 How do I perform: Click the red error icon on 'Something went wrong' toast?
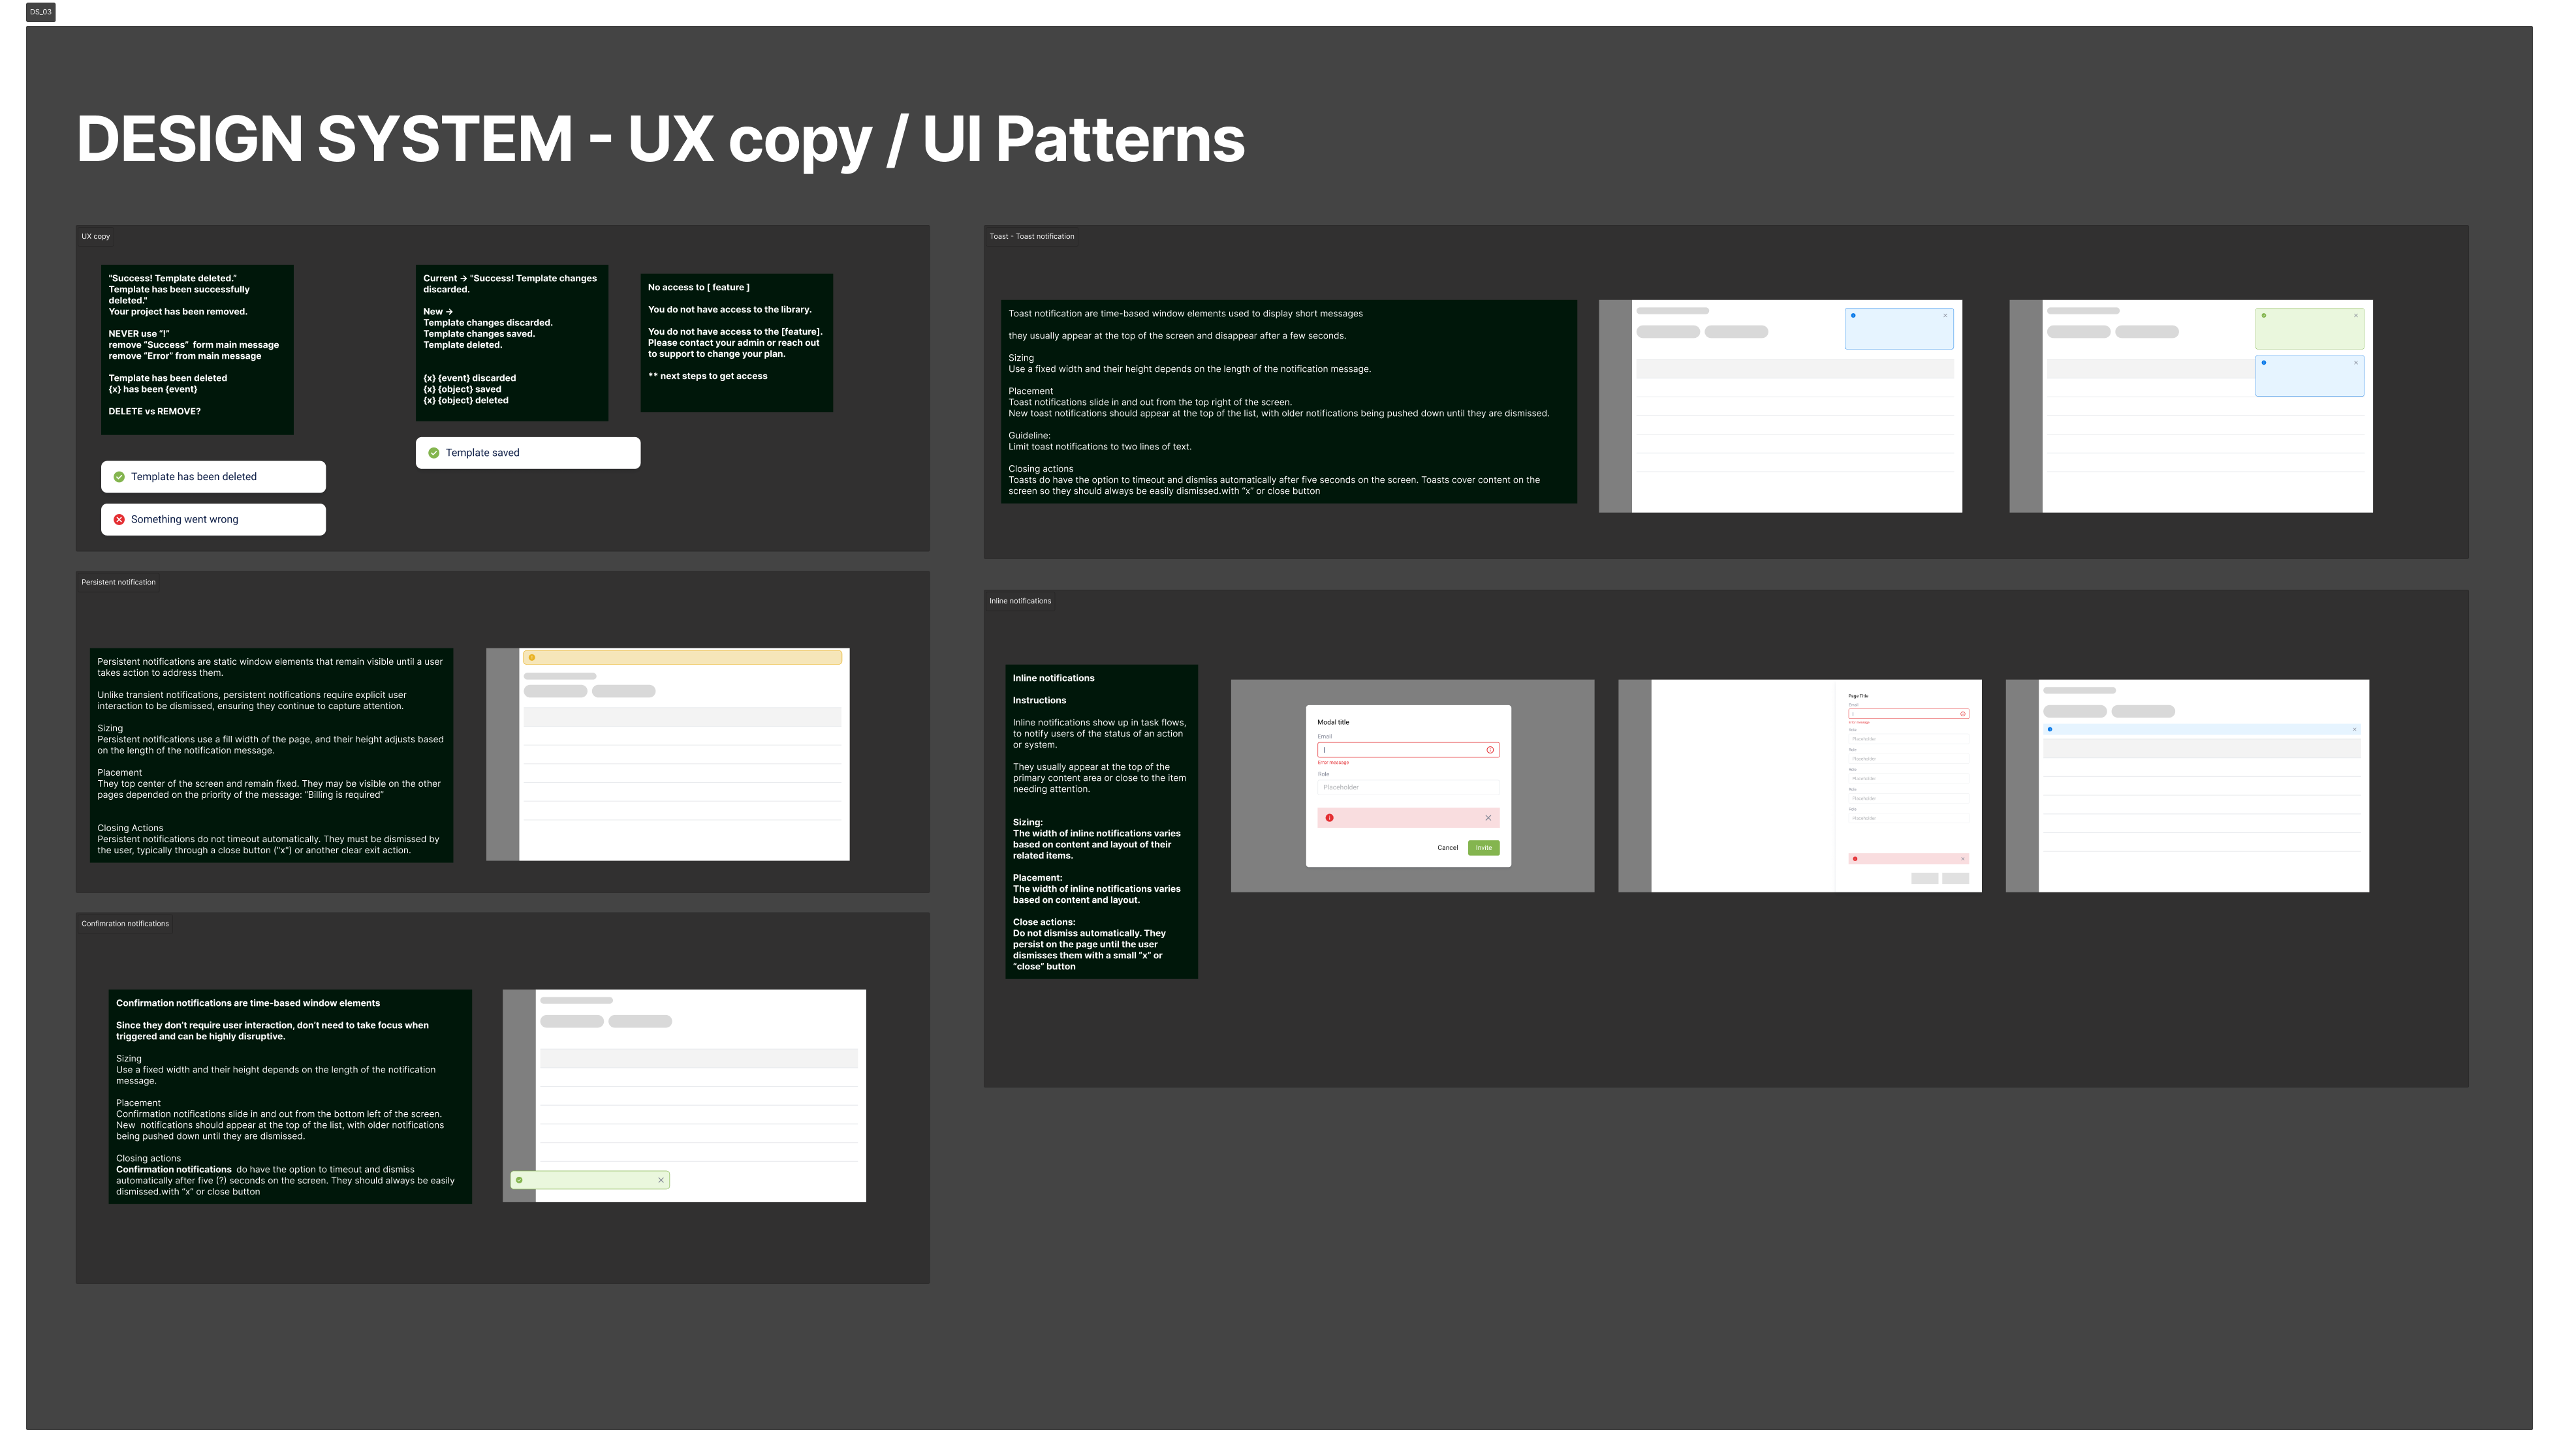(x=119, y=520)
